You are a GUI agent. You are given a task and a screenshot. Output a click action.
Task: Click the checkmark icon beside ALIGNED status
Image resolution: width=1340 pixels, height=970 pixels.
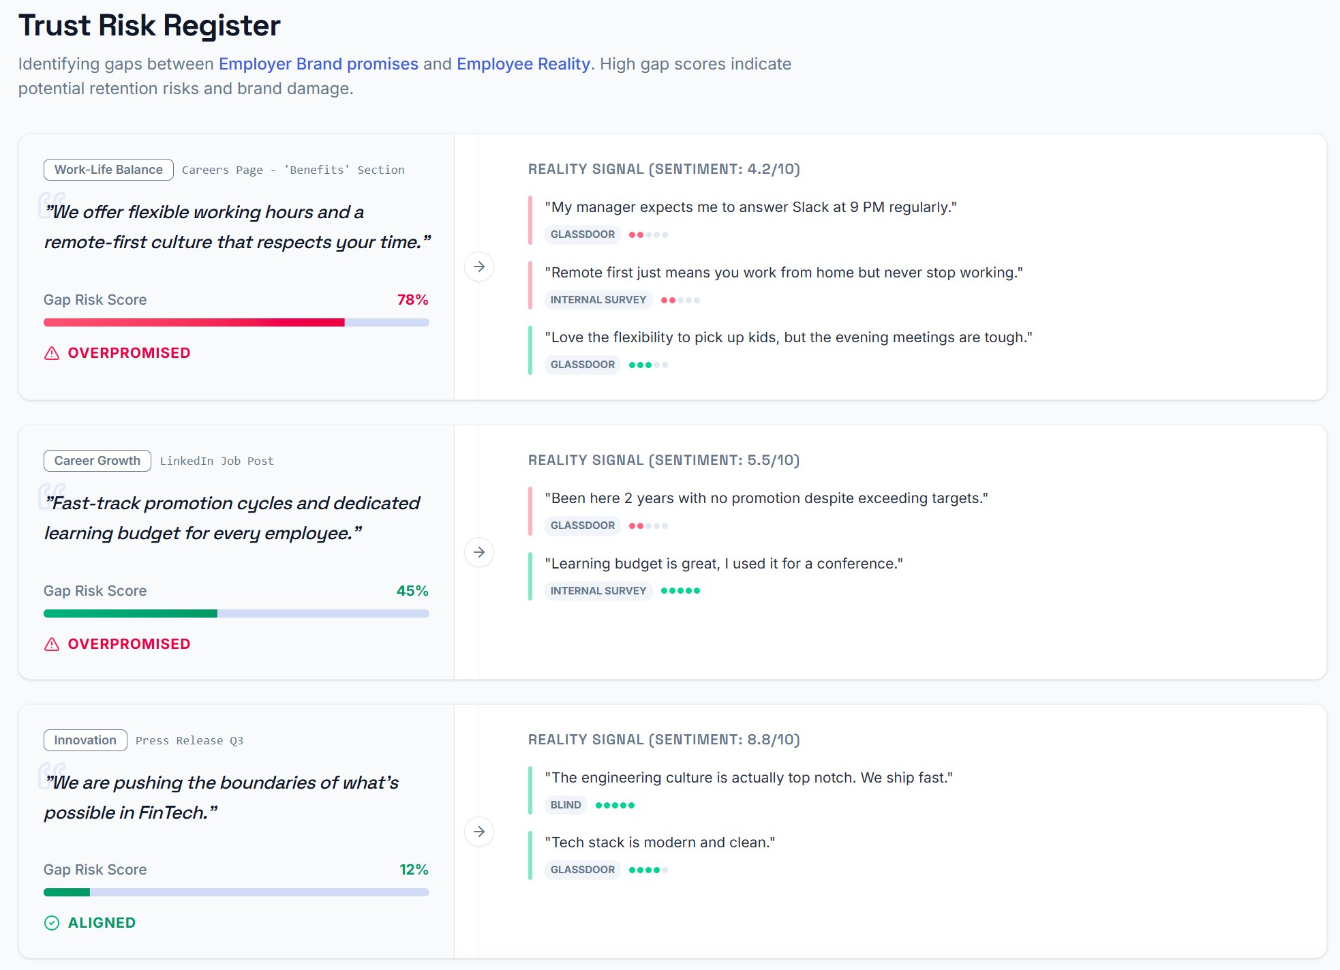tap(52, 923)
